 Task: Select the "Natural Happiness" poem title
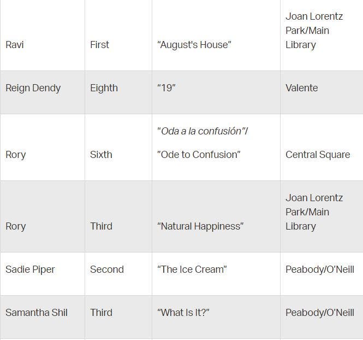pyautogui.click(x=200, y=226)
